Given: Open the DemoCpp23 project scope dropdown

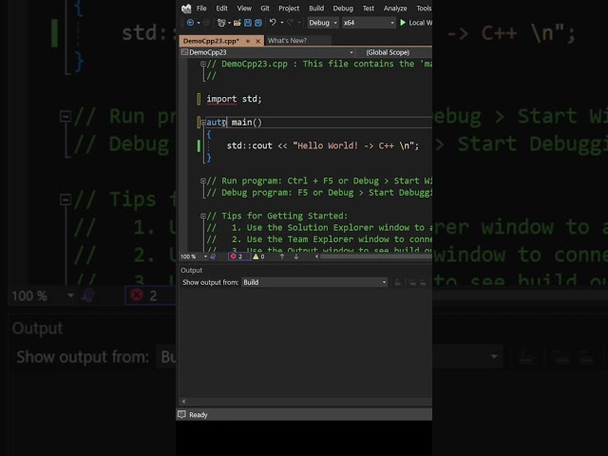Looking at the screenshot, I should click(x=267, y=52).
